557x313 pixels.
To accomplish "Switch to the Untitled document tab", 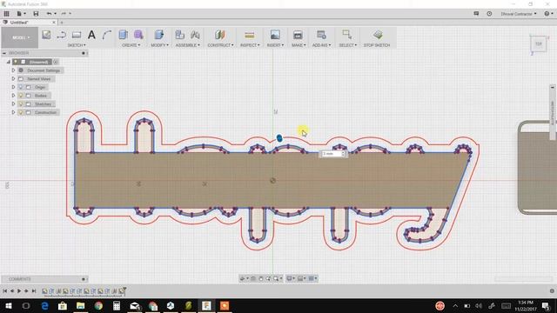I will pos(19,23).
